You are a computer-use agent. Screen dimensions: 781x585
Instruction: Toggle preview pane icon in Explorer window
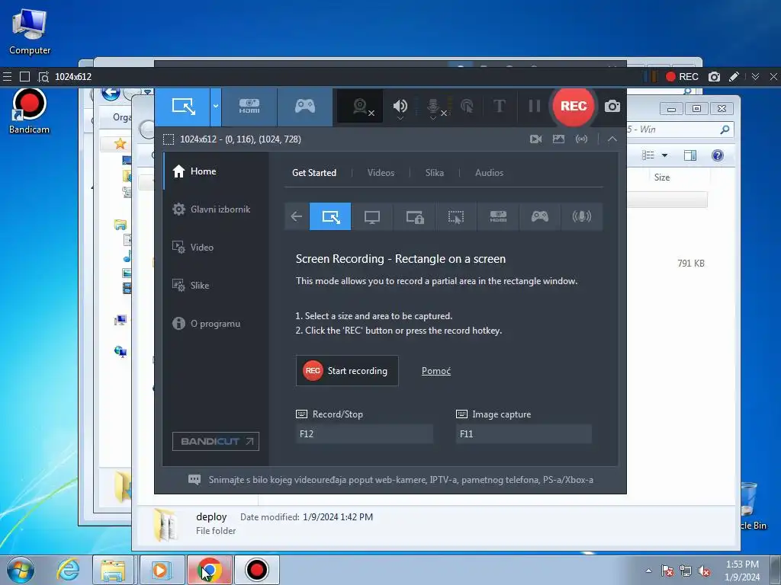(689, 155)
